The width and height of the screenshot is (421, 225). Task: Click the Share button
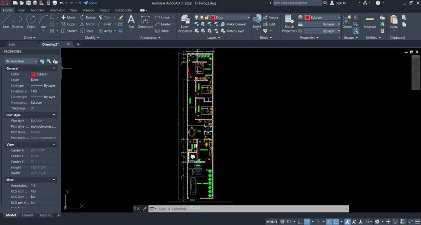point(90,3)
